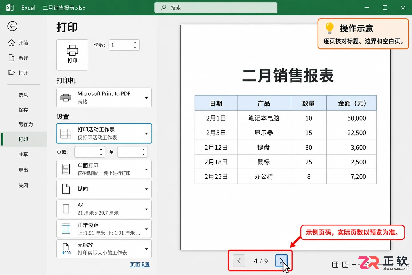This screenshot has height=275, width=412.
Task: Click the 金额（元） column header
Action: (352, 103)
